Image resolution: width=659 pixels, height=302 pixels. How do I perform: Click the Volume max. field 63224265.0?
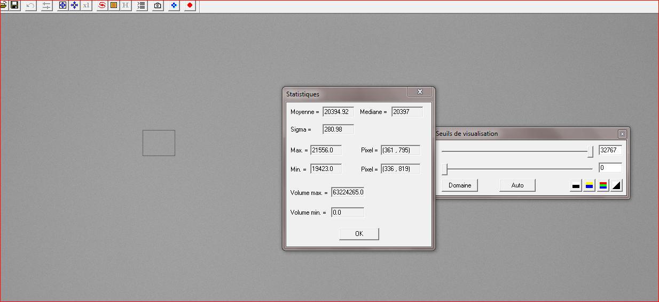pos(348,192)
